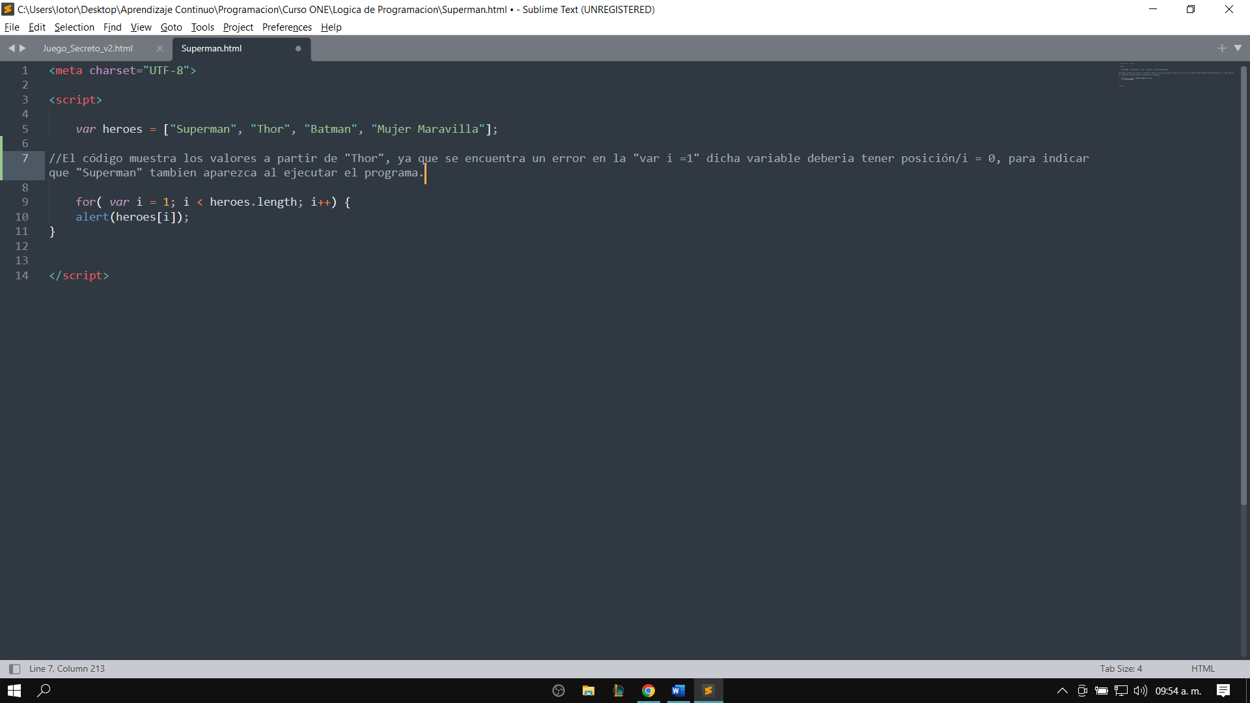Open the volume control in tray

pos(1141,691)
